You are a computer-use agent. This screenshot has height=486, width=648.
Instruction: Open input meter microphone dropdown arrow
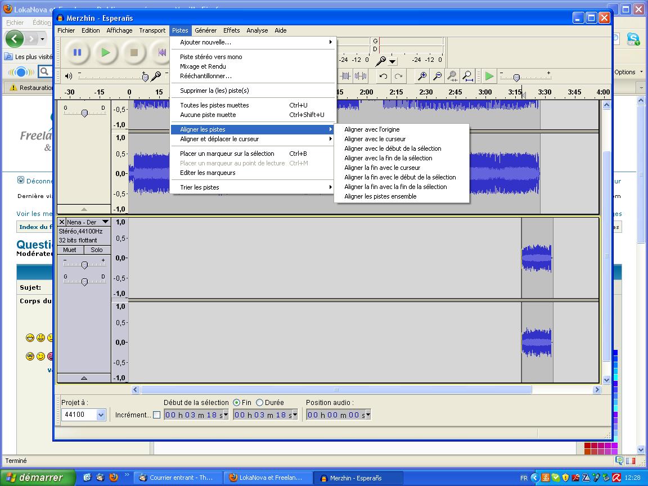[x=393, y=61]
